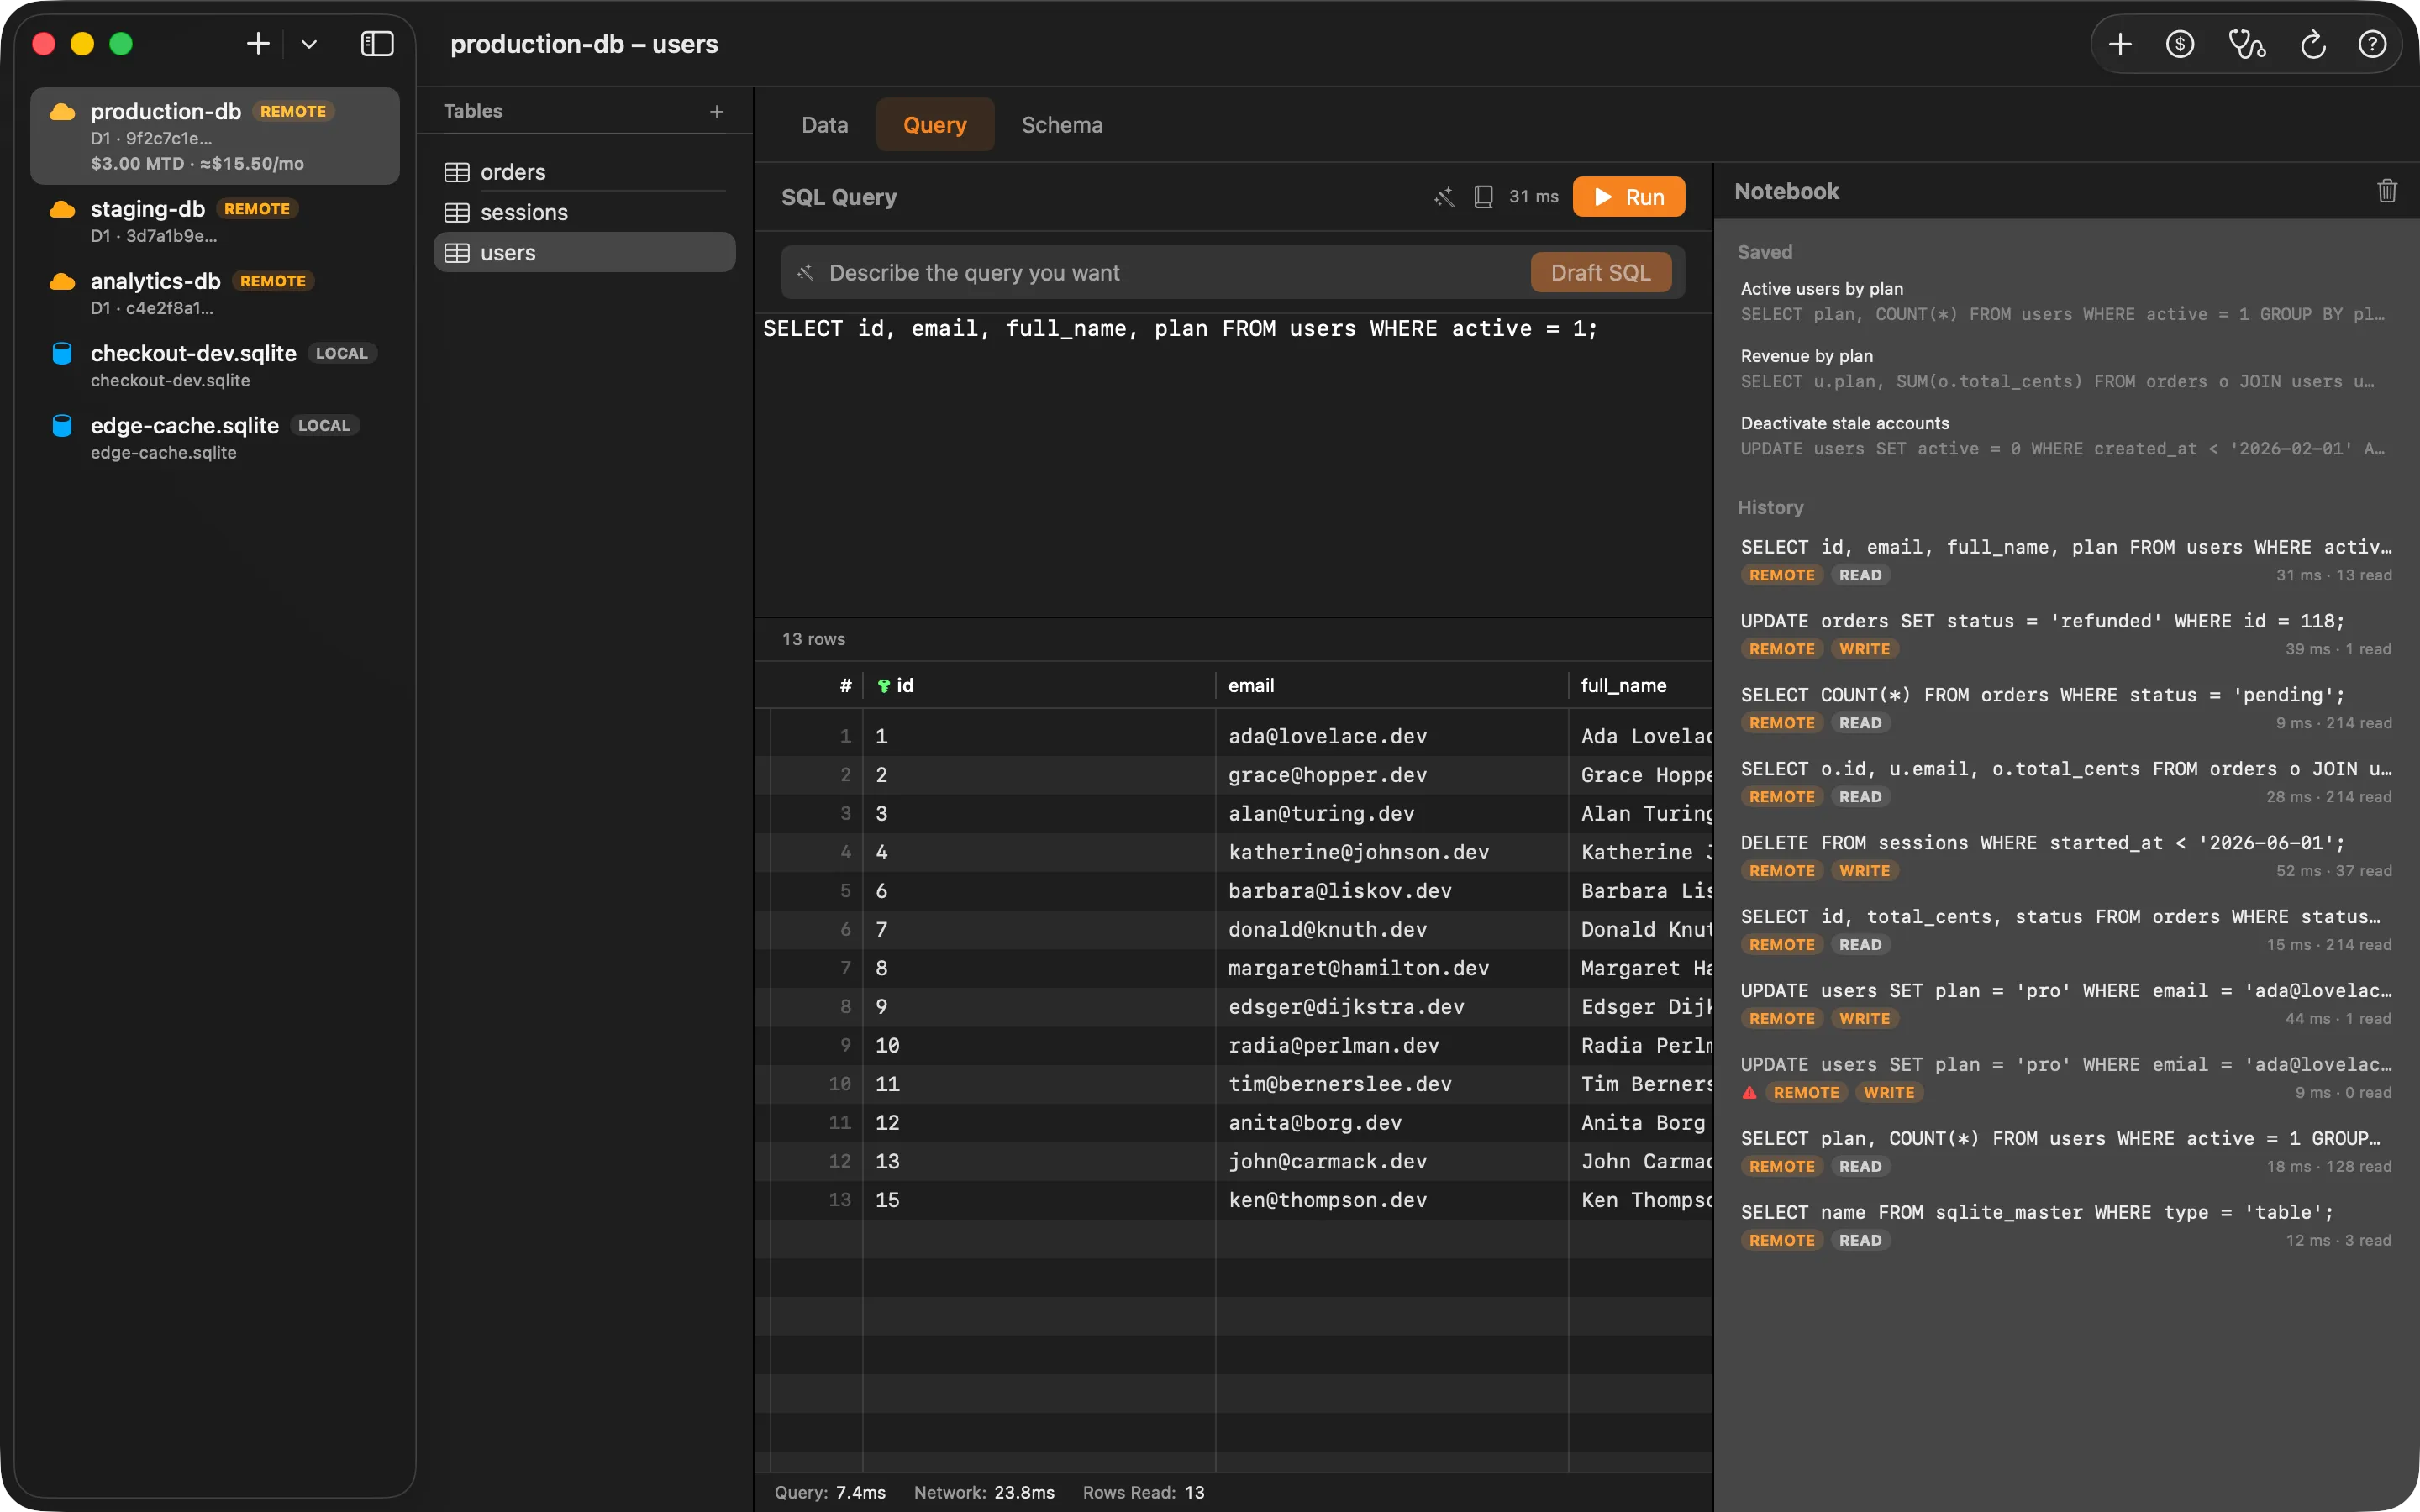The height and width of the screenshot is (1512, 2420).
Task: Toggle the sidebar panel icon
Action: click(377, 44)
